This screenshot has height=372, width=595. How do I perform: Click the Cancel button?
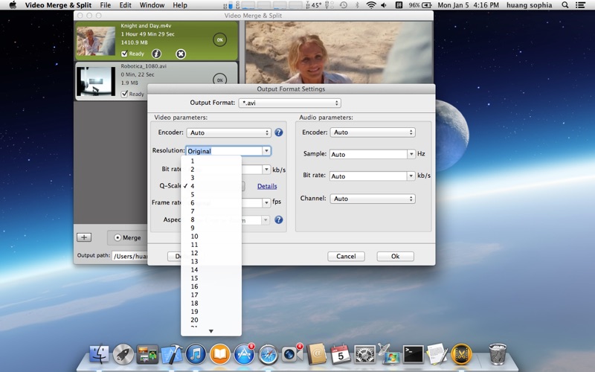346,256
